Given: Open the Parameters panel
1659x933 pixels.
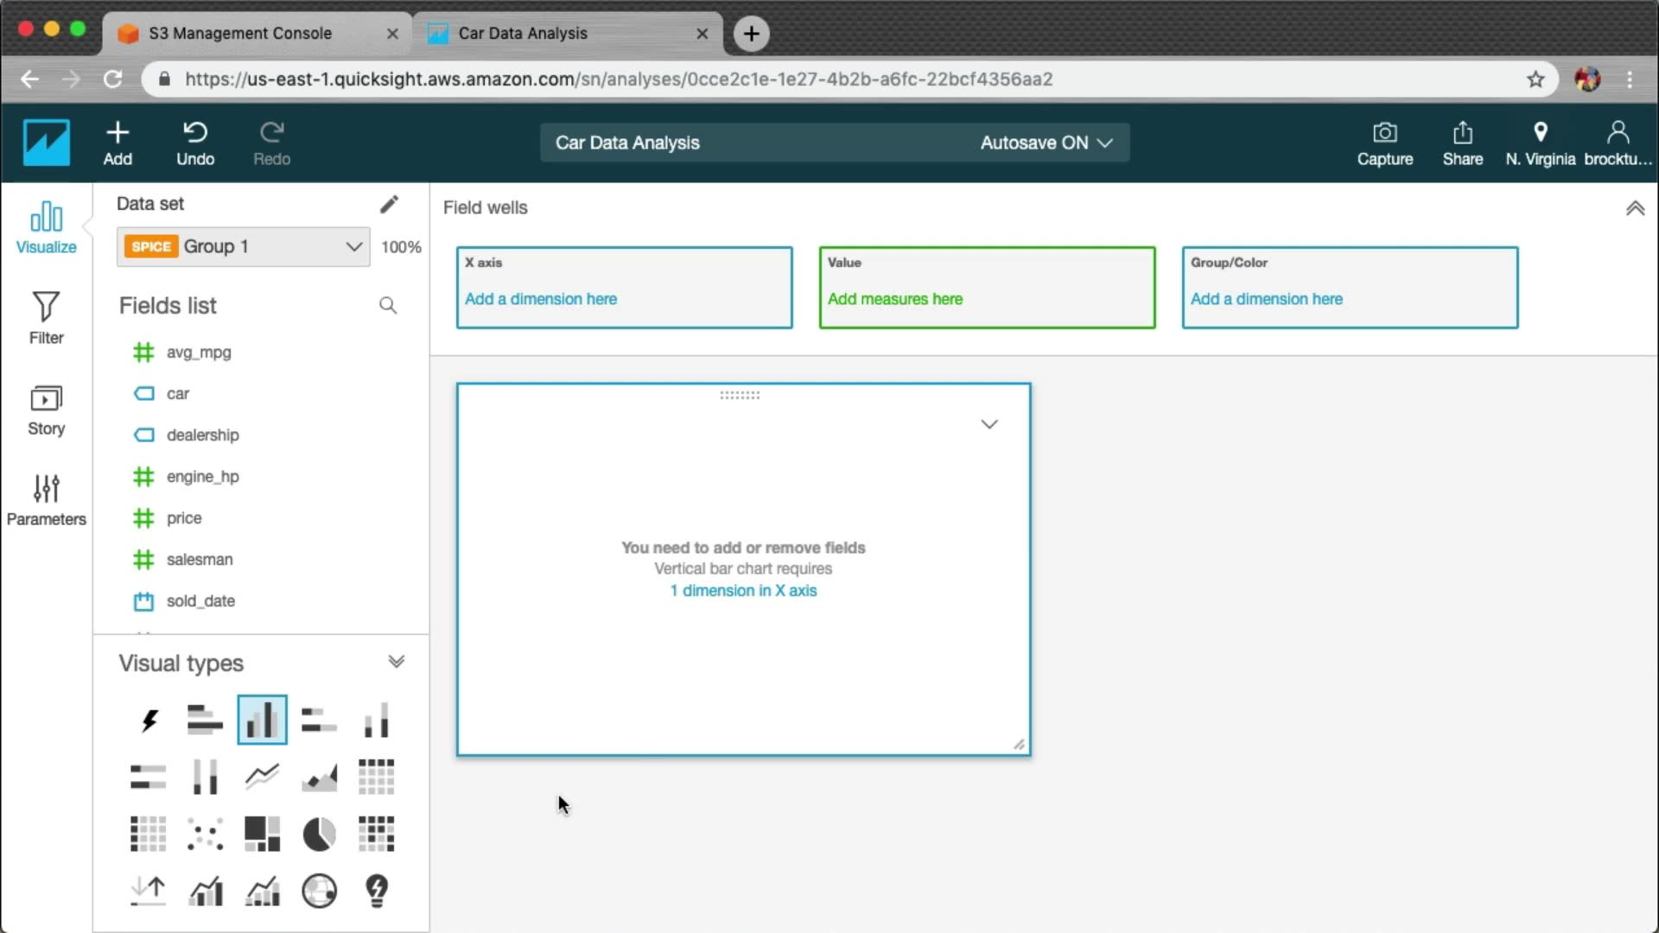Looking at the screenshot, I should (x=46, y=499).
